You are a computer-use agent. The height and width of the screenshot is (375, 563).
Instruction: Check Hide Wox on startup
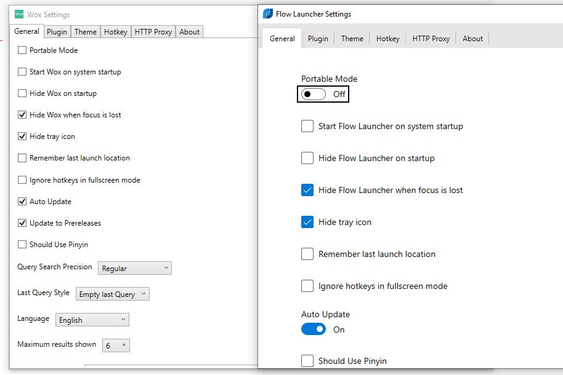[22, 93]
